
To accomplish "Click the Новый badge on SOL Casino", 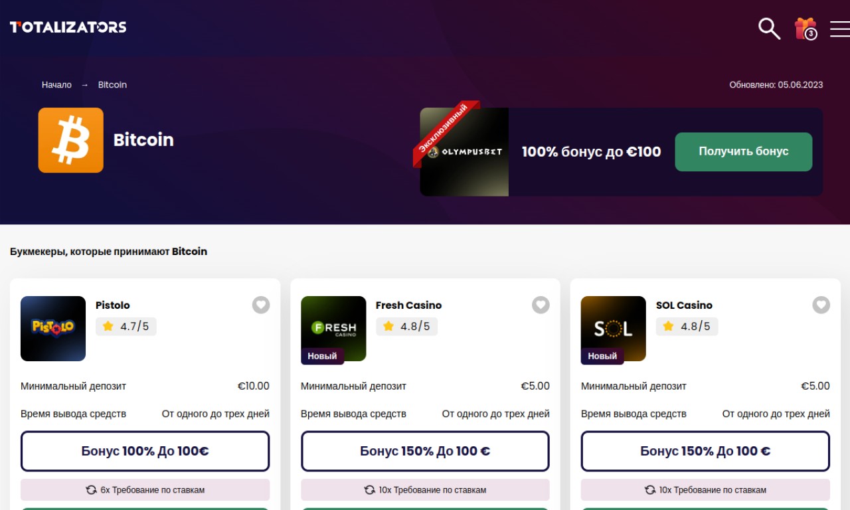I will [x=602, y=356].
